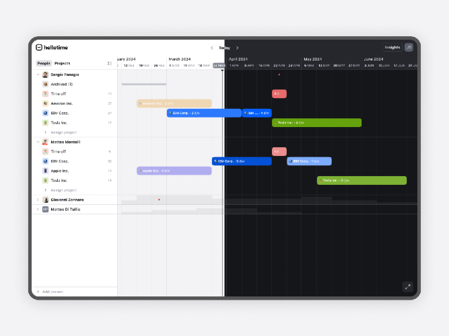Select Sergio's long IBM Corp. 3 d/w bar
Screen dimensions: 449x336
coord(204,113)
